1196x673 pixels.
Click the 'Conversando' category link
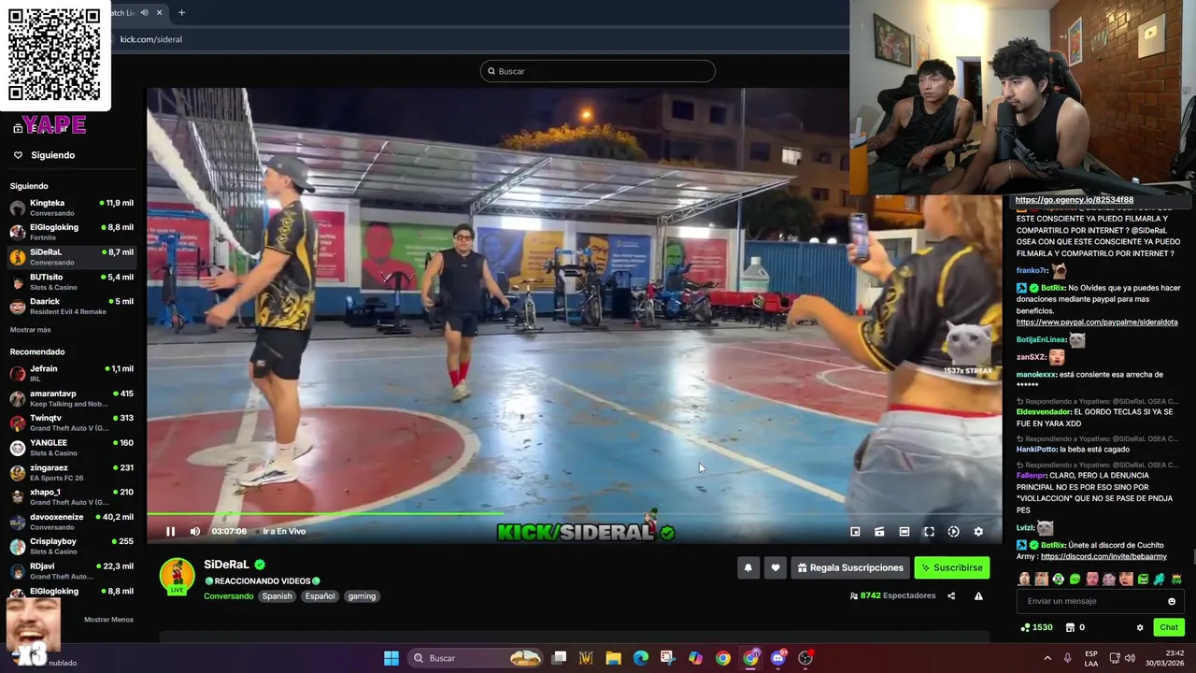pos(228,596)
